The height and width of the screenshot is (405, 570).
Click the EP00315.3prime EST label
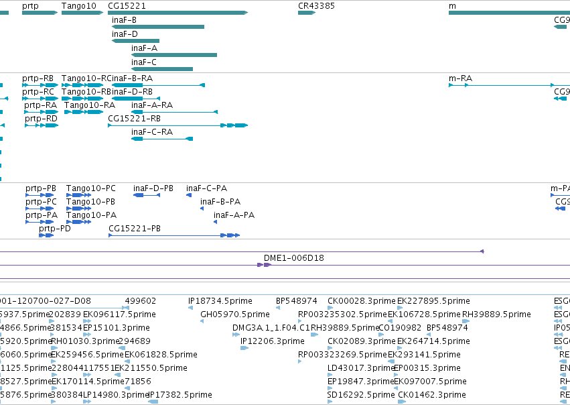pyautogui.click(x=427, y=368)
